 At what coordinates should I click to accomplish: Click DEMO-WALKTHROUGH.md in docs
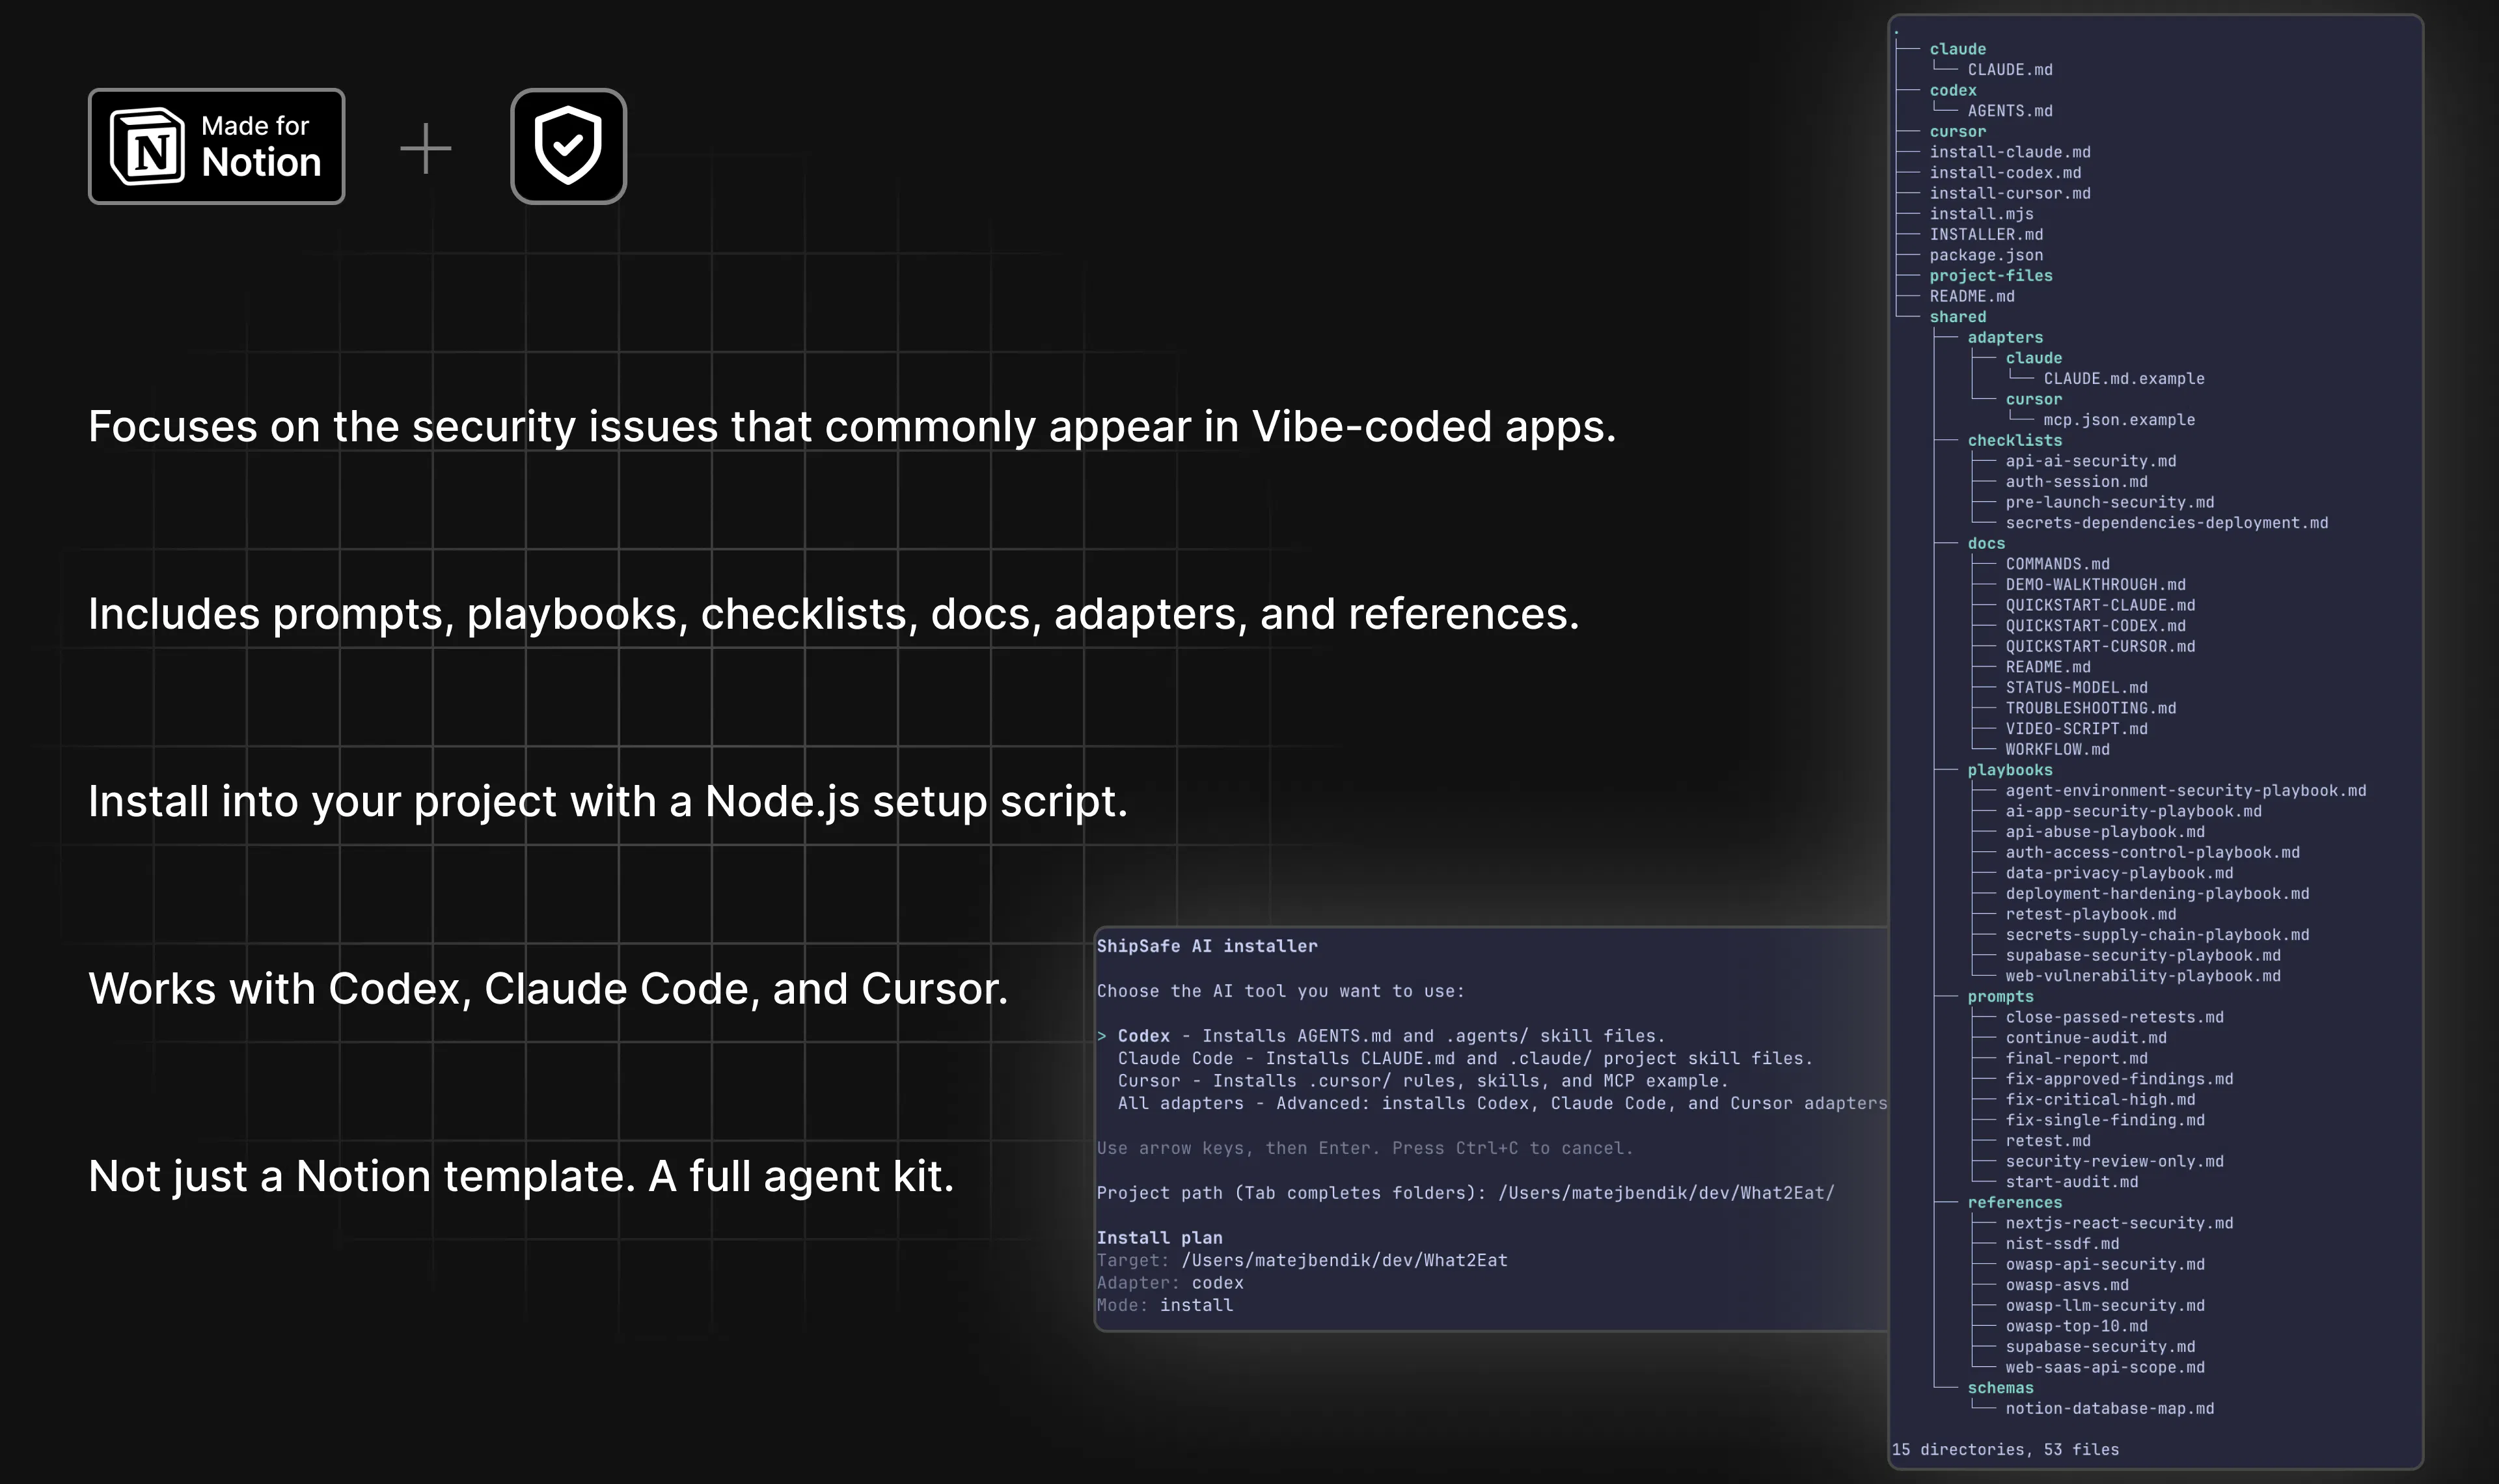tap(2095, 585)
